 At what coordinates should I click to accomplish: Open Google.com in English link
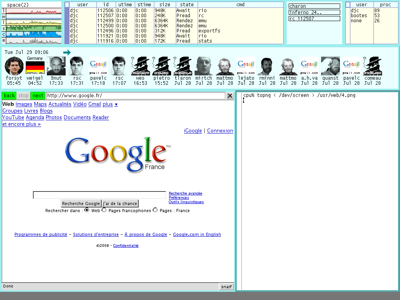(197, 234)
